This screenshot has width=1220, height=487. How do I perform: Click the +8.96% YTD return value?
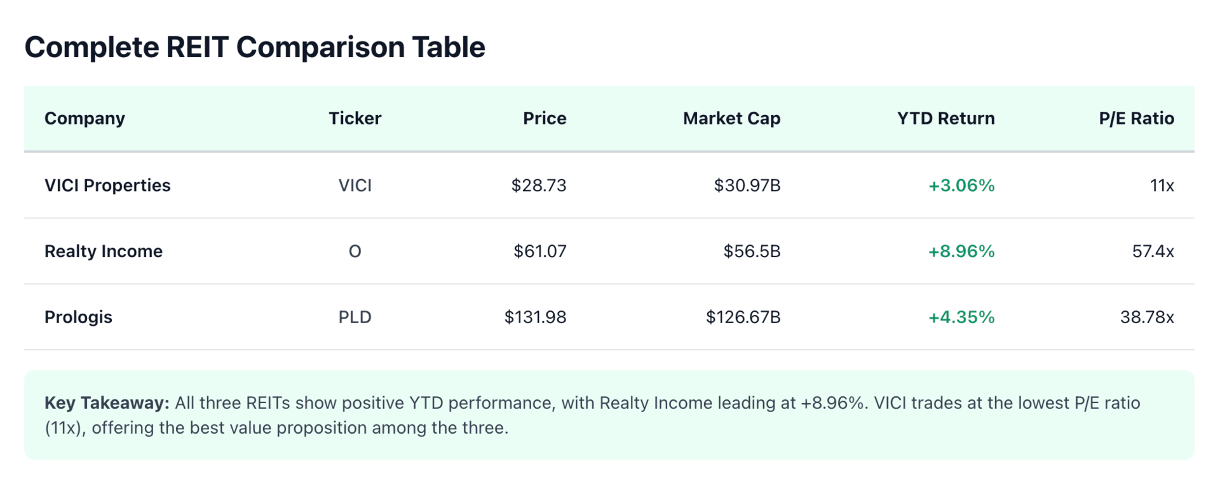pyautogui.click(x=961, y=251)
